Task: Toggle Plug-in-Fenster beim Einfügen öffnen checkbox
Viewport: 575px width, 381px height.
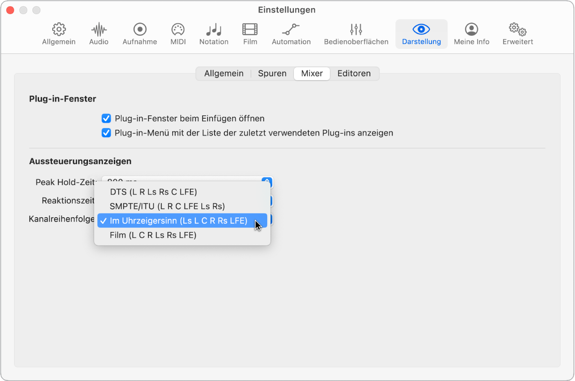Action: (x=106, y=119)
